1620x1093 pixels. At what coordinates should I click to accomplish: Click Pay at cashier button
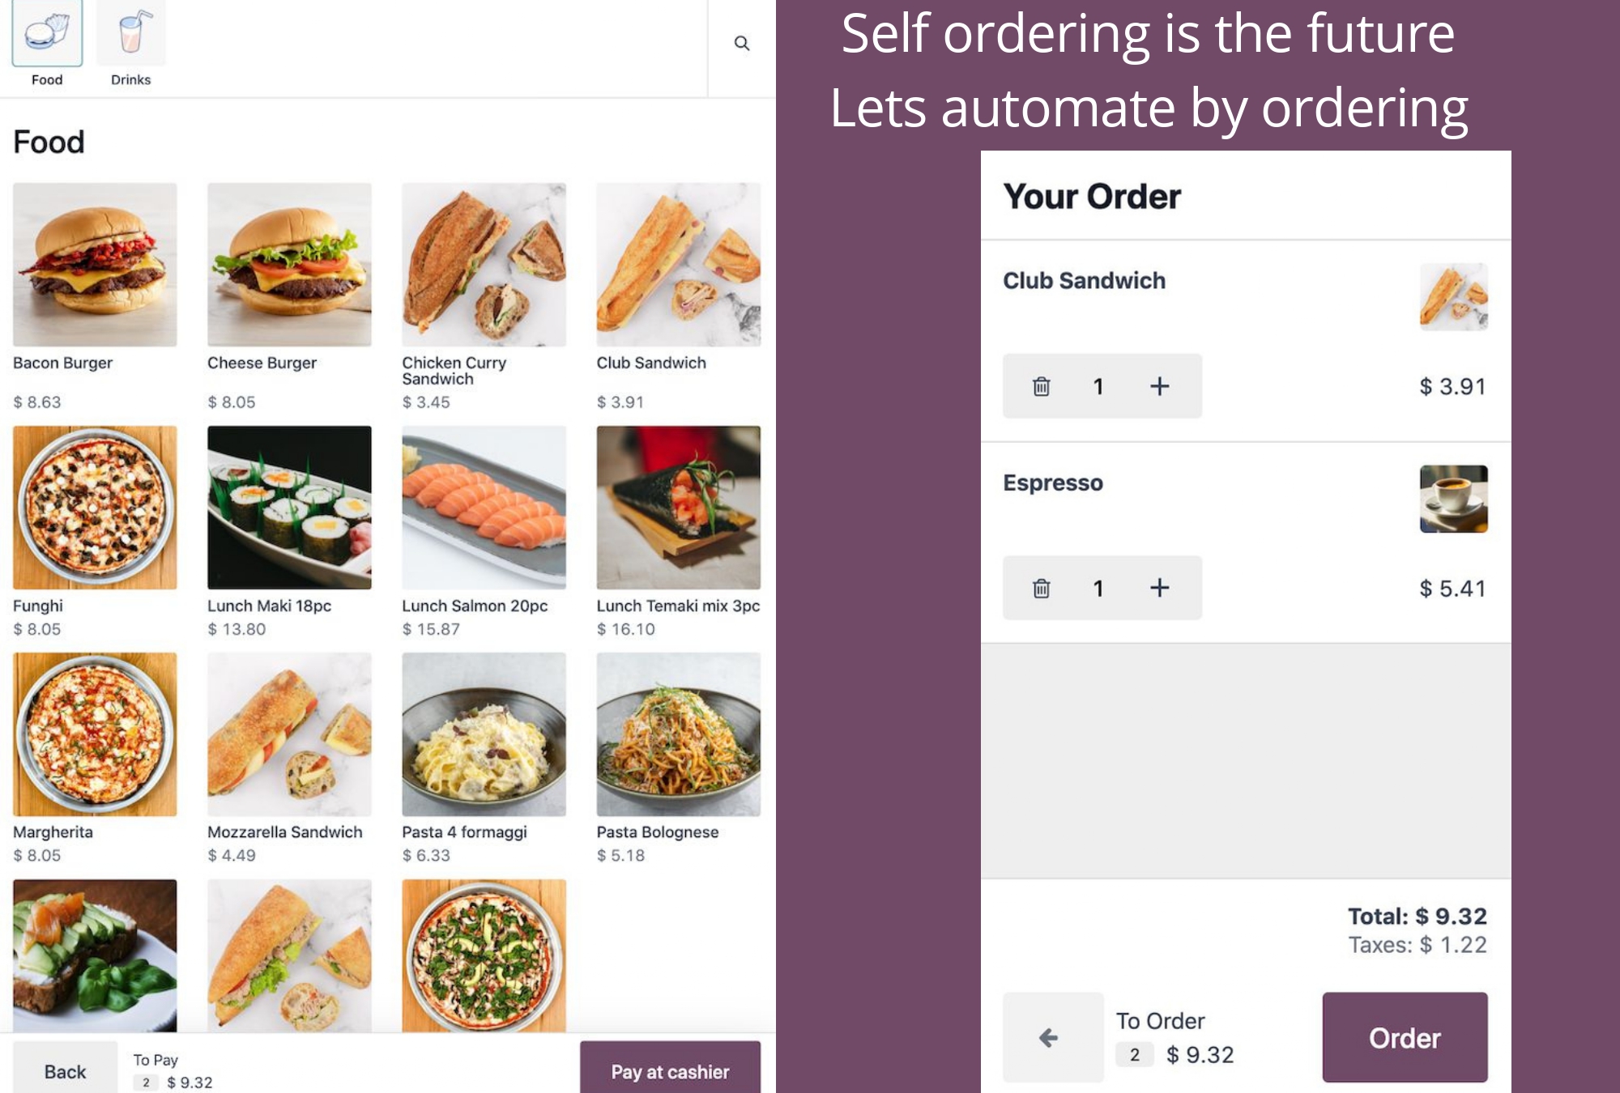(x=670, y=1070)
